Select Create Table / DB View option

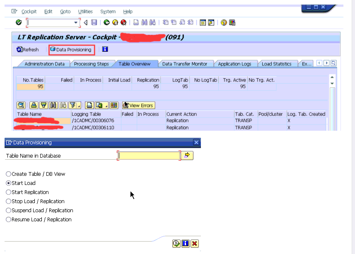point(8,174)
